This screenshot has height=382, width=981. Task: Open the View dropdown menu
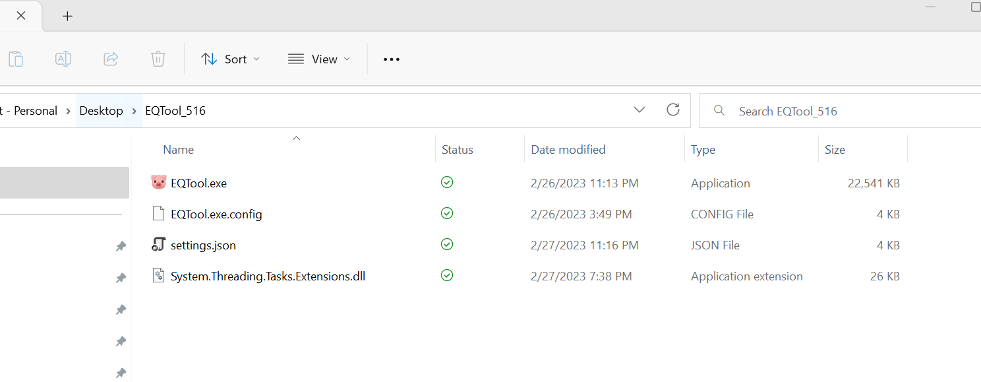(x=319, y=59)
